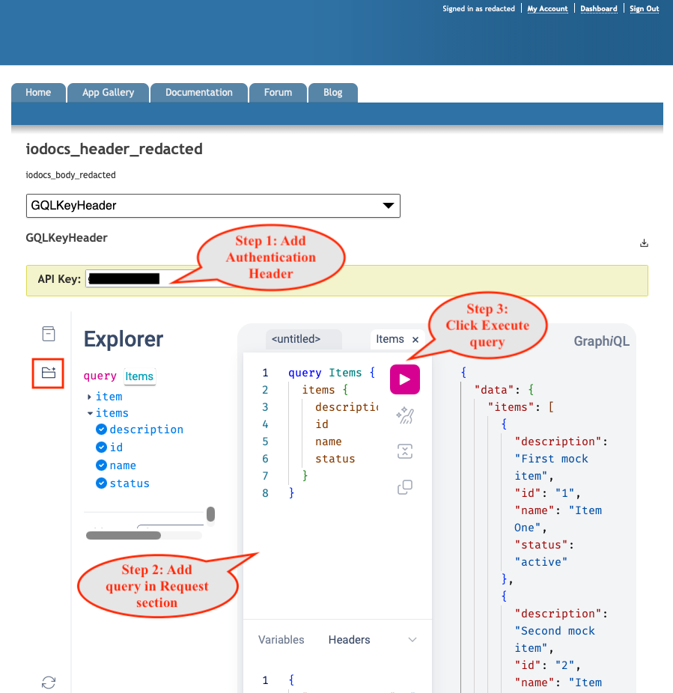Open the documentation explorer book icon
This screenshot has height=693, width=673.
tap(49, 334)
